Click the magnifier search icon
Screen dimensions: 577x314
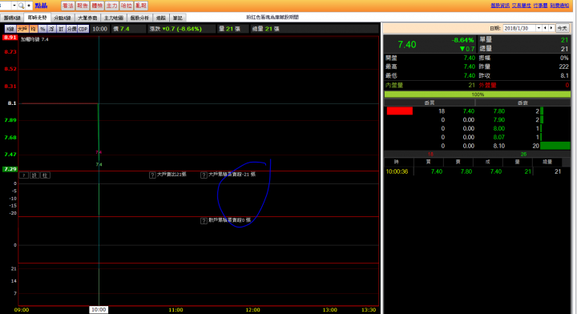pos(21,6)
